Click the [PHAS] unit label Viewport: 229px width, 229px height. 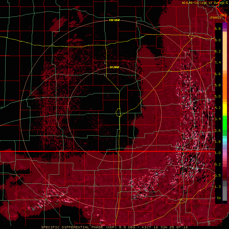click(x=215, y=18)
